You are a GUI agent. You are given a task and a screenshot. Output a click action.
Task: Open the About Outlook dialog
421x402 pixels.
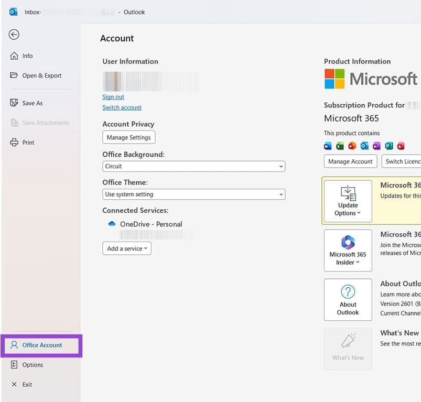[348, 299]
